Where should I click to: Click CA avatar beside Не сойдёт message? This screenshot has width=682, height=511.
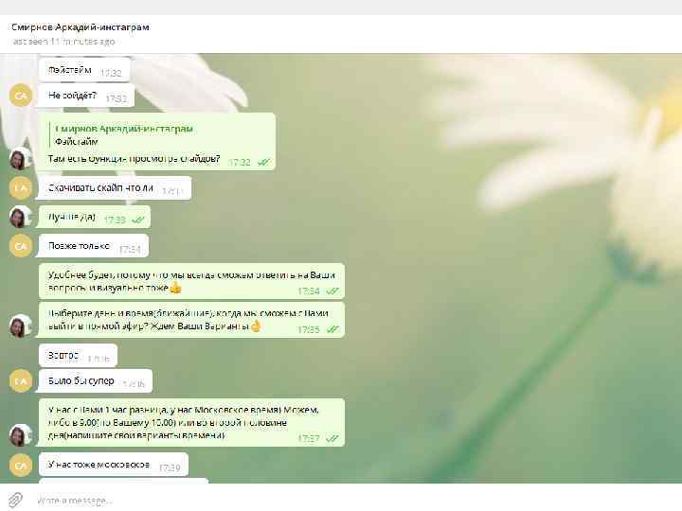(x=21, y=96)
